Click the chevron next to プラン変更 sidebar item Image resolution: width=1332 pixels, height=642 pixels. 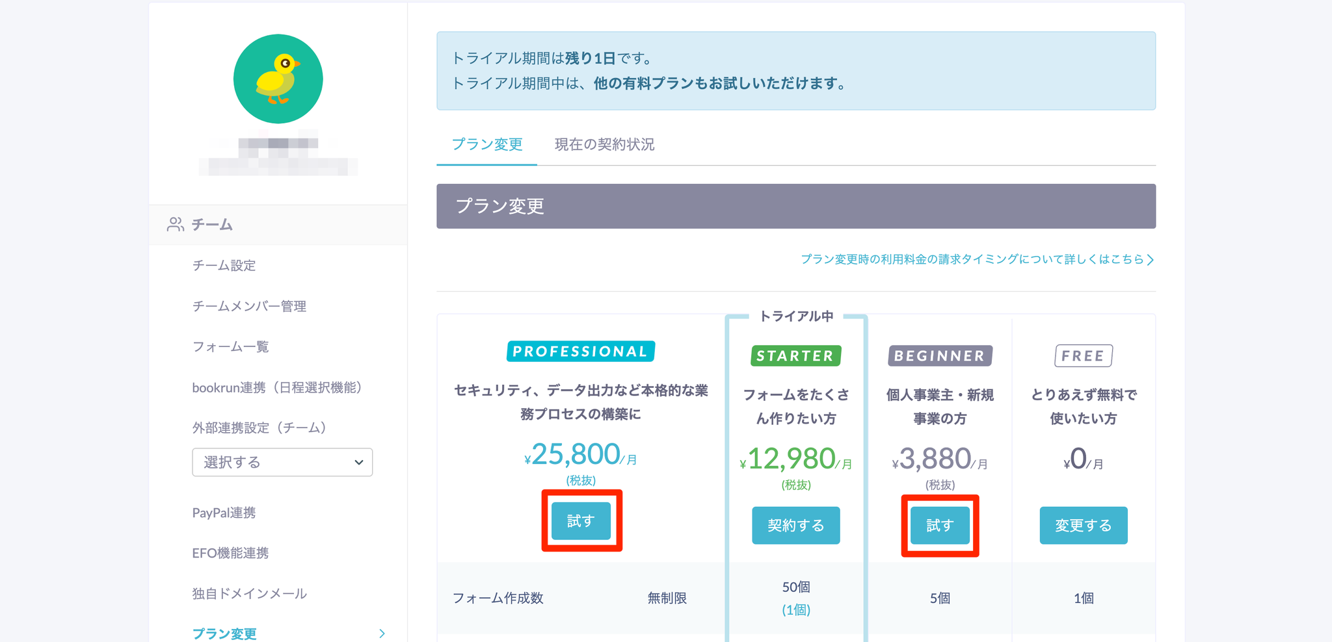382,634
